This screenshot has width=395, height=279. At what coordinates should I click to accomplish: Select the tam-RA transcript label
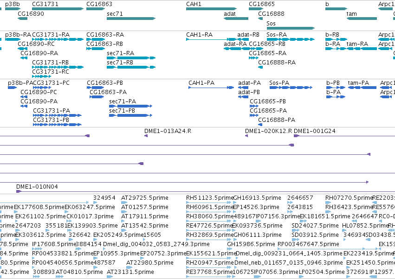(357, 44)
